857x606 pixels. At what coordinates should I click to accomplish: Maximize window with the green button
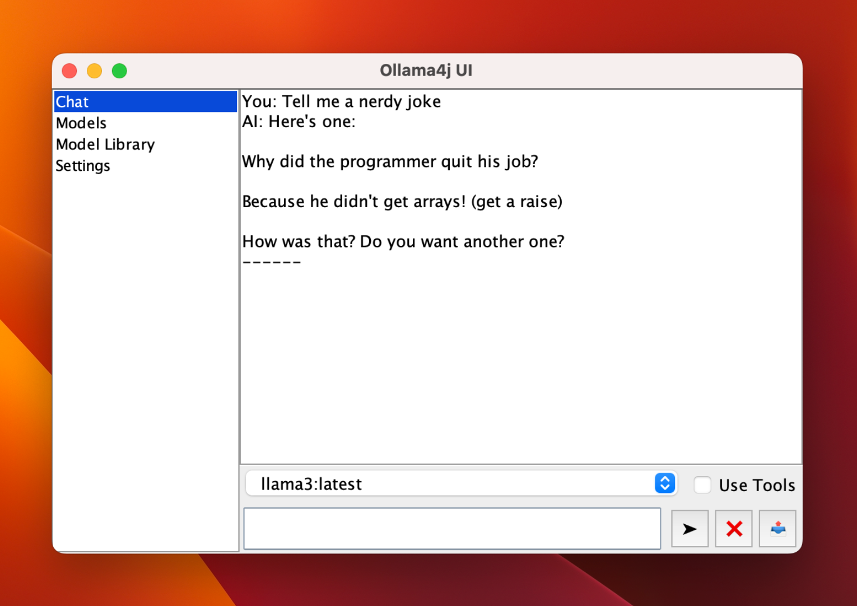coord(119,71)
